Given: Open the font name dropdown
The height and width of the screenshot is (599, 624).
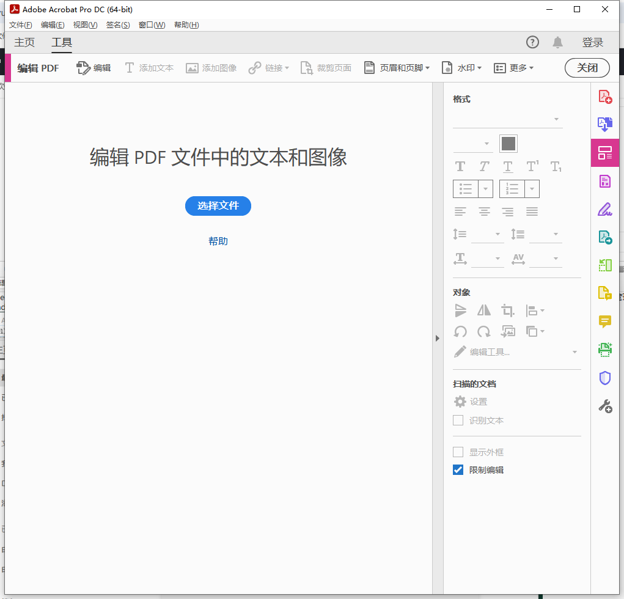Looking at the screenshot, I should 508,119.
